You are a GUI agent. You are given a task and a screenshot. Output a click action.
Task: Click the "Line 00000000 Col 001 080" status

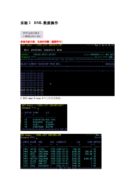pyautogui.click(x=99, y=54)
